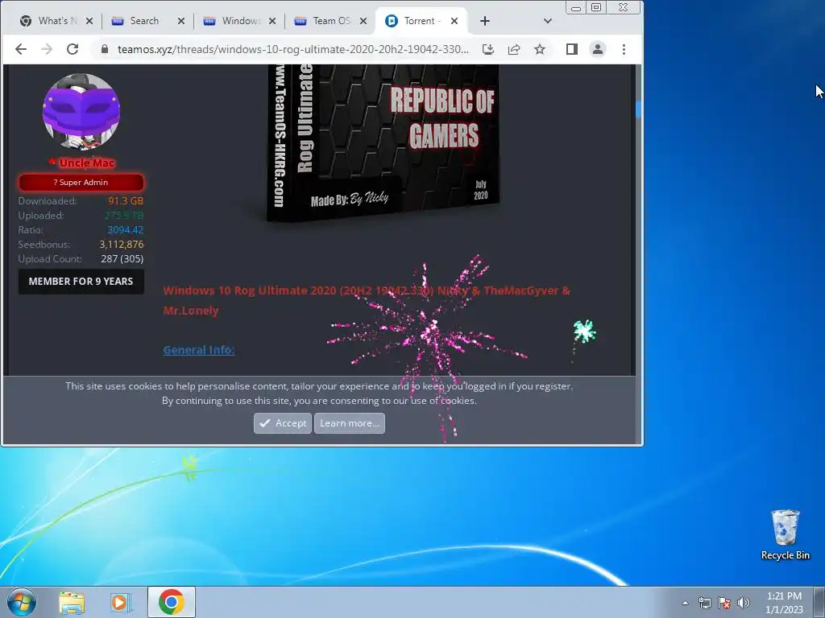Click the Seedbonus 3,112,876 value

(121, 245)
